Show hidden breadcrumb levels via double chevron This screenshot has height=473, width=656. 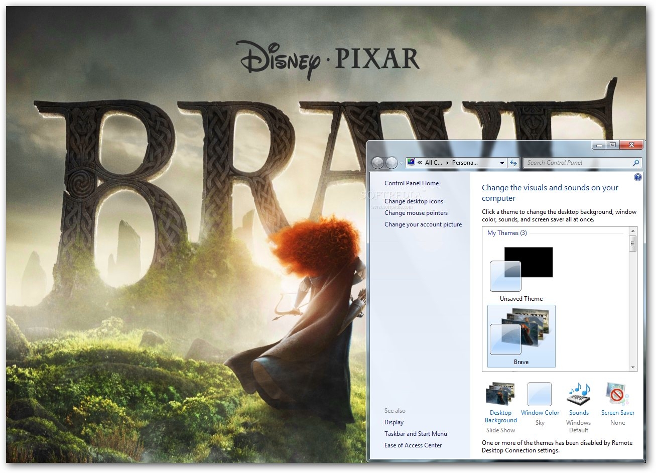(x=420, y=163)
